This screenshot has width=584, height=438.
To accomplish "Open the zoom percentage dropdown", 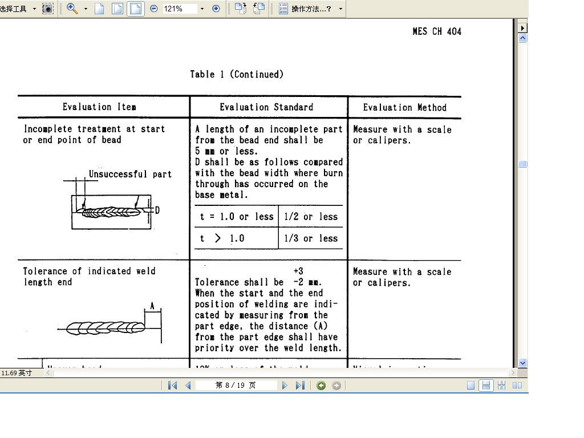I will [202, 9].
